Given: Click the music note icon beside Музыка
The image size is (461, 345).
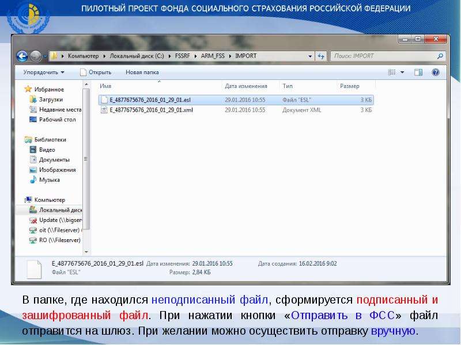Looking at the screenshot, I should point(33,179).
